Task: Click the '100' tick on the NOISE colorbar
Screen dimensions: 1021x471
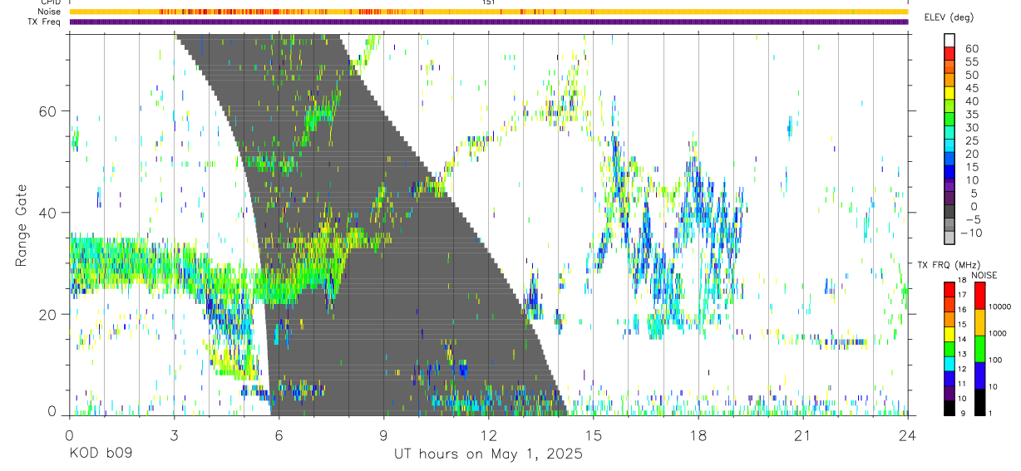Action: (x=997, y=361)
